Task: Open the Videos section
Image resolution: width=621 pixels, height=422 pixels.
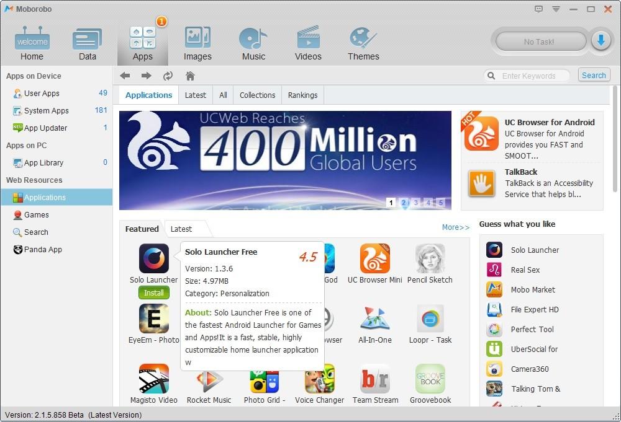Action: coord(308,43)
